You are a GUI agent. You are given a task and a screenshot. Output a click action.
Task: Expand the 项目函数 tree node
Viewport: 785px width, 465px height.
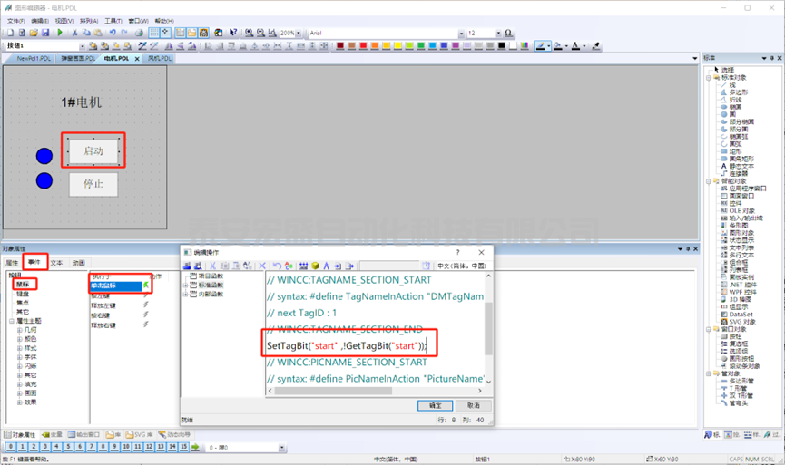[x=186, y=276]
